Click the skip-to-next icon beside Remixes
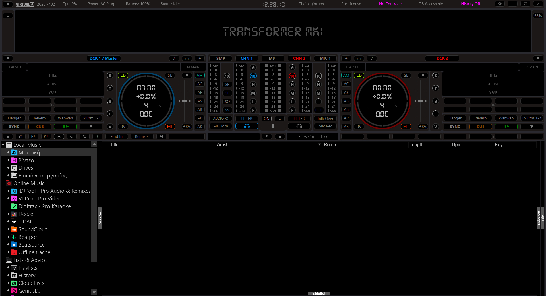Image resolution: width=546 pixels, height=296 pixels. coord(161,136)
